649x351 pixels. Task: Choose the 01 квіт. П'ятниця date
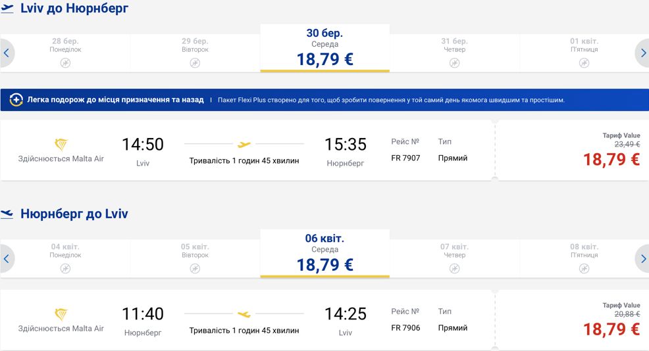click(x=584, y=53)
